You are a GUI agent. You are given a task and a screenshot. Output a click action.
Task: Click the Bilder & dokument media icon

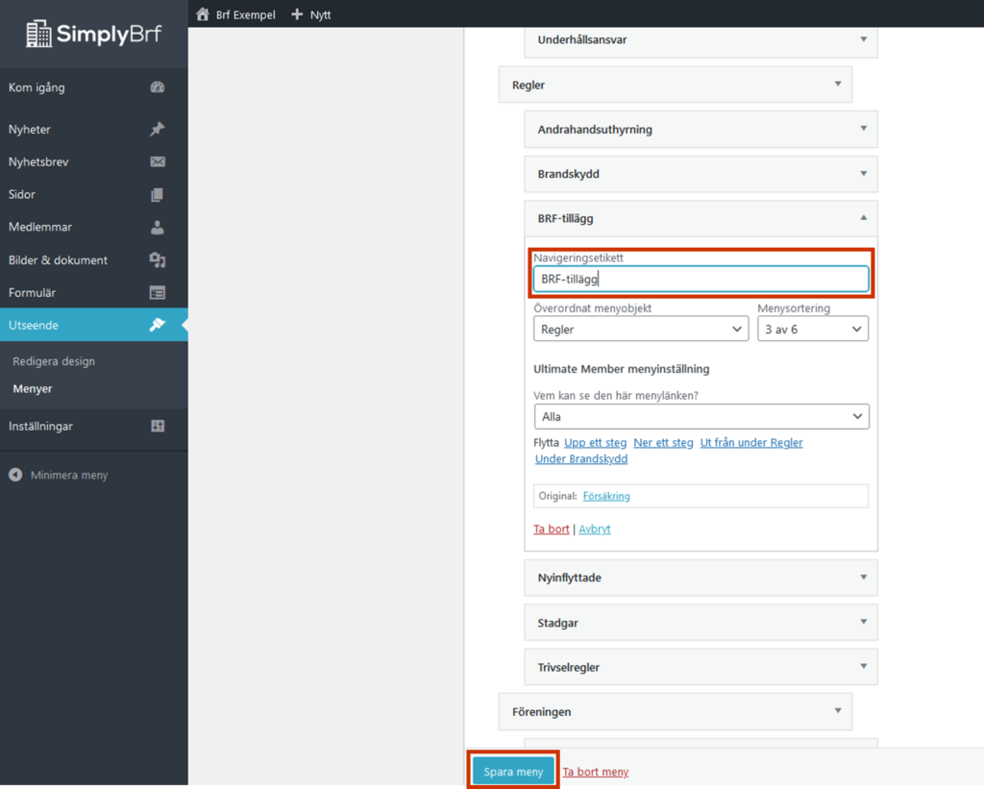coord(158,260)
